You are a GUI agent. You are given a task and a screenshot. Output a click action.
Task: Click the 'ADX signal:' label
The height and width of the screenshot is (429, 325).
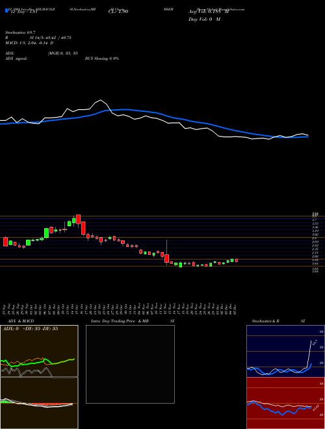(16, 58)
